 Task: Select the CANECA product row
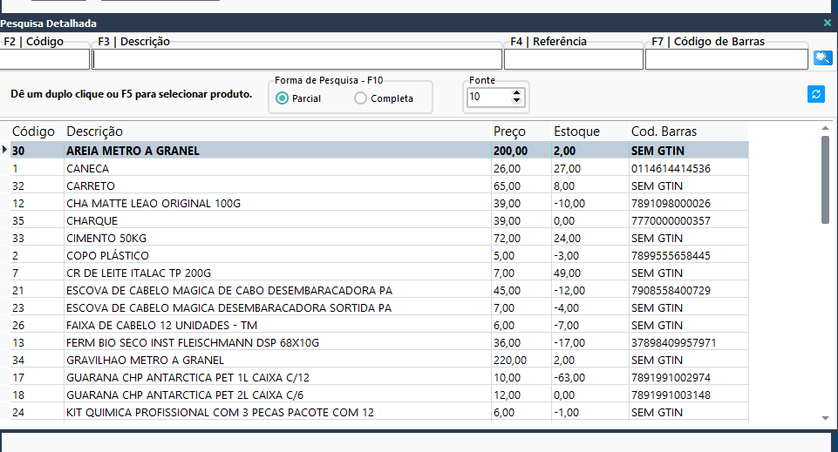pos(379,169)
